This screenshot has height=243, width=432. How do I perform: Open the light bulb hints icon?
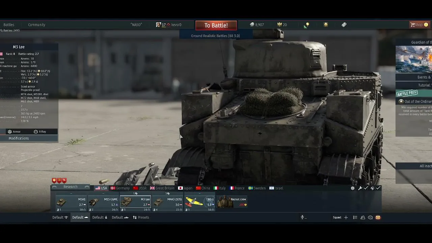(x=307, y=25)
